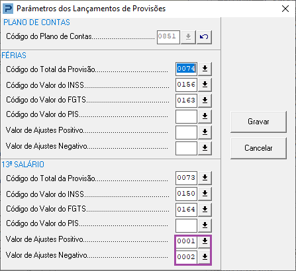Viewport: 296px width, 271px height.
Task: Open lookup for 13º Salário Valor do FGTS
Action: click(x=205, y=210)
